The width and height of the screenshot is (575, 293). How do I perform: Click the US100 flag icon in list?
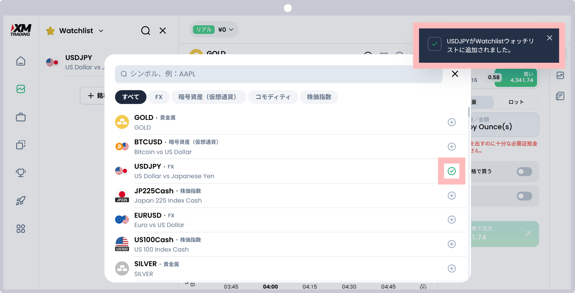pos(122,244)
